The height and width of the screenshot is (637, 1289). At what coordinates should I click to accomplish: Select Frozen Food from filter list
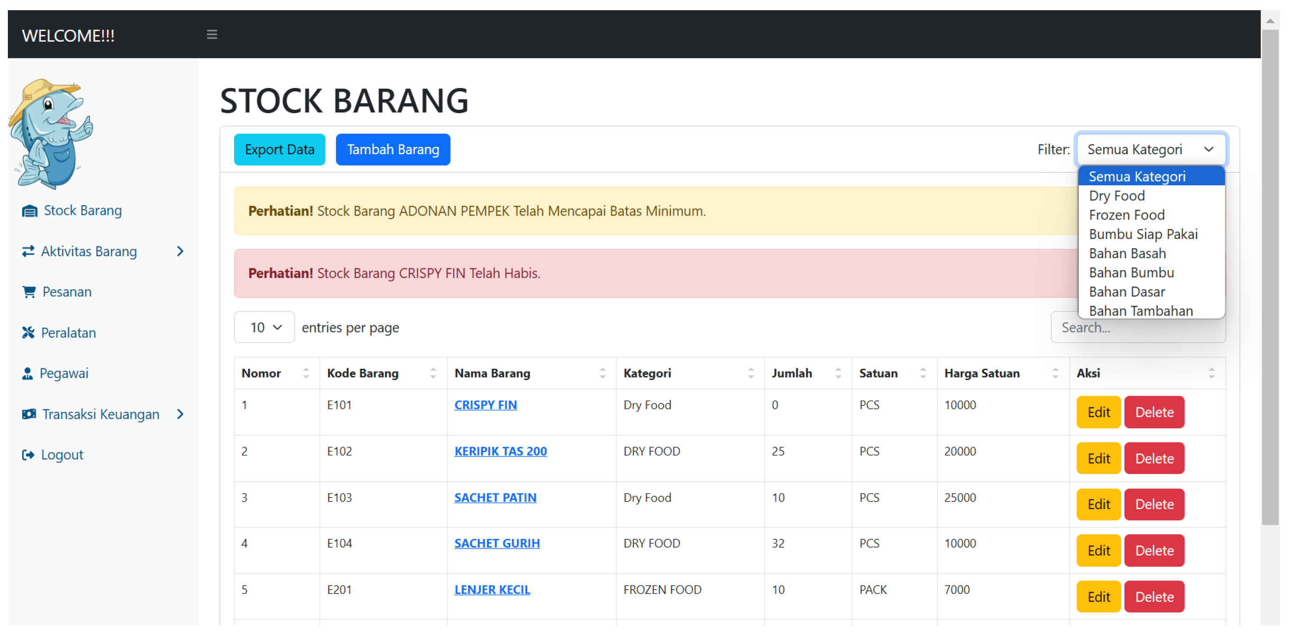[x=1126, y=215]
